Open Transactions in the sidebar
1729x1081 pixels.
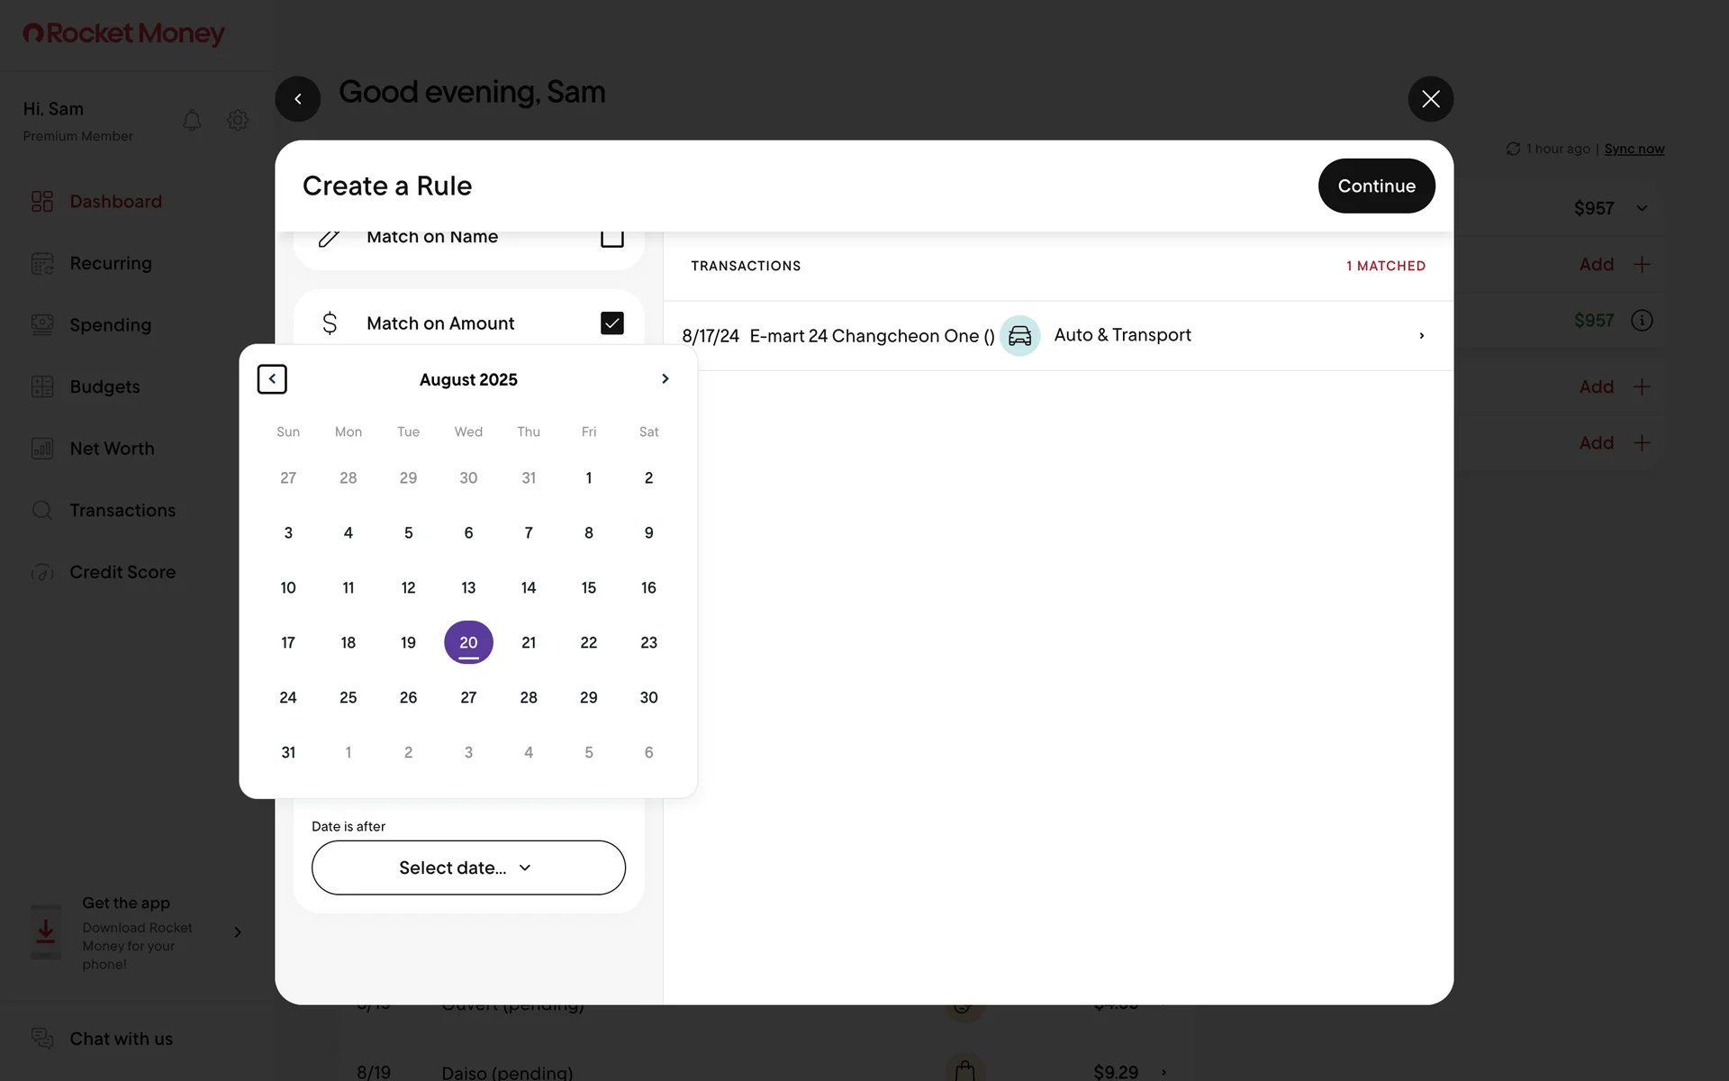(x=122, y=511)
